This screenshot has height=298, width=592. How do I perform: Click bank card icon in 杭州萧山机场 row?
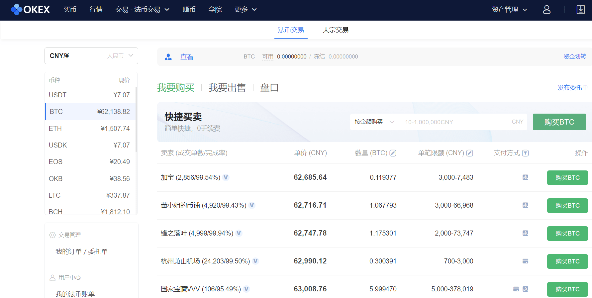[x=525, y=261]
